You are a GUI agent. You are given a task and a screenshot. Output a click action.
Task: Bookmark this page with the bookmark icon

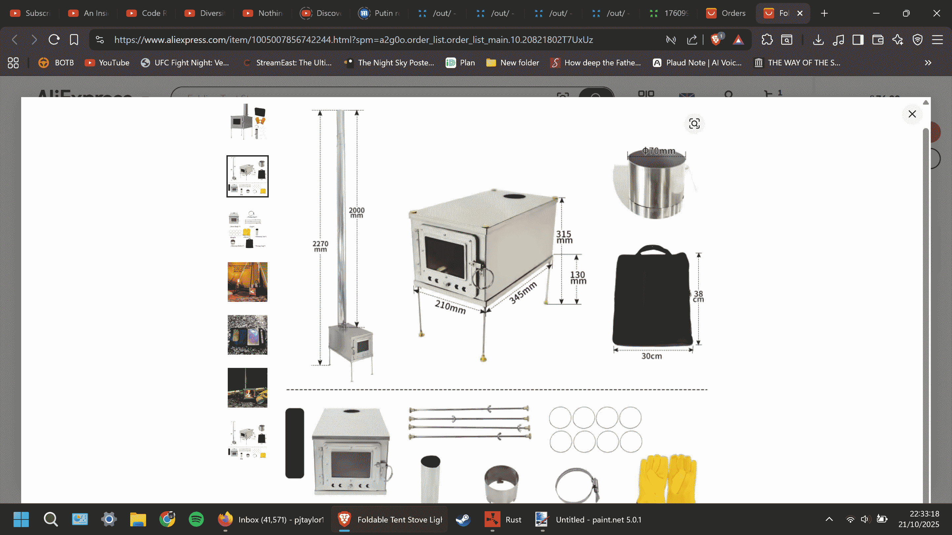point(74,40)
